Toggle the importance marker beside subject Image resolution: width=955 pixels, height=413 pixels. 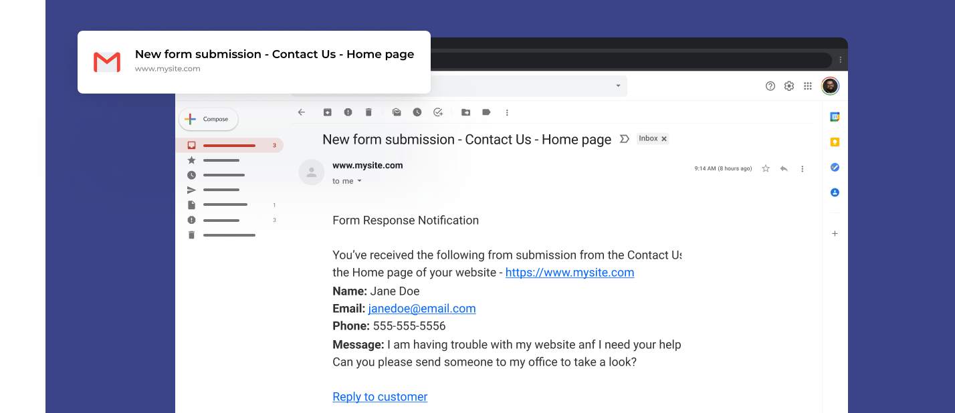pos(625,139)
